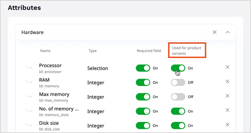Toggle Required field for RAM
This screenshot has width=251, height=133.
[x=143, y=83]
